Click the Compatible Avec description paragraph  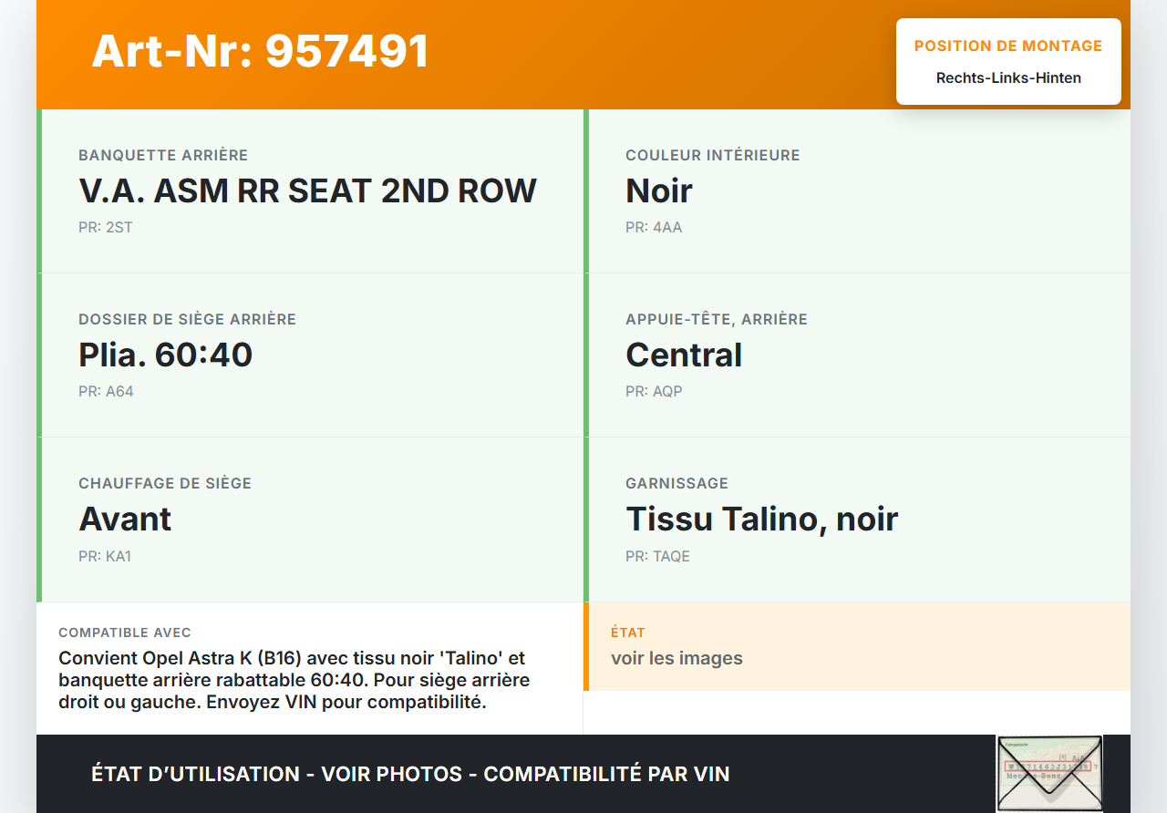point(292,680)
